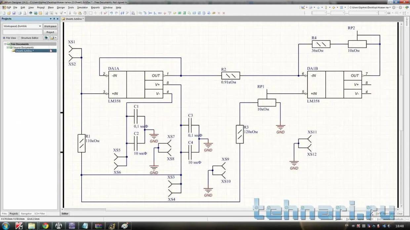Screen dimensions: 410x230
Task: Click the Print toolbar icon
Action: [x=20, y=13]
